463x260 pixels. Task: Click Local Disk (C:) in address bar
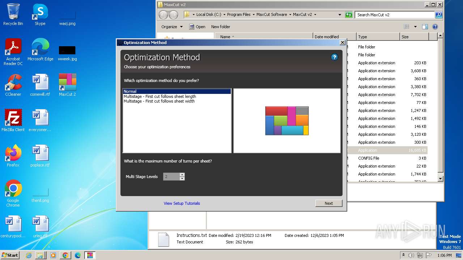point(208,15)
